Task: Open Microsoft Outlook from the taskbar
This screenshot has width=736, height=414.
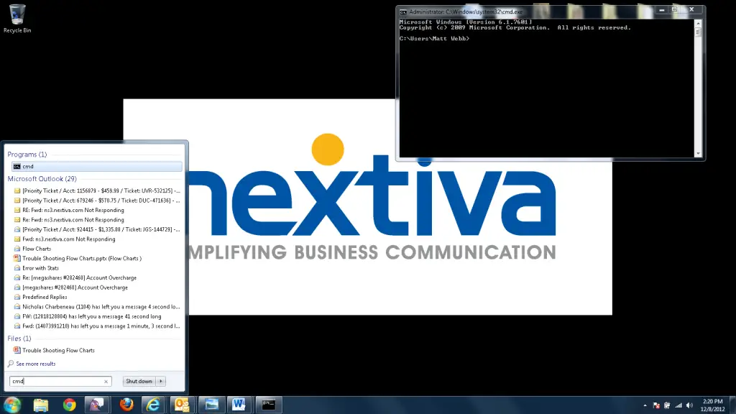Action: pos(181,405)
